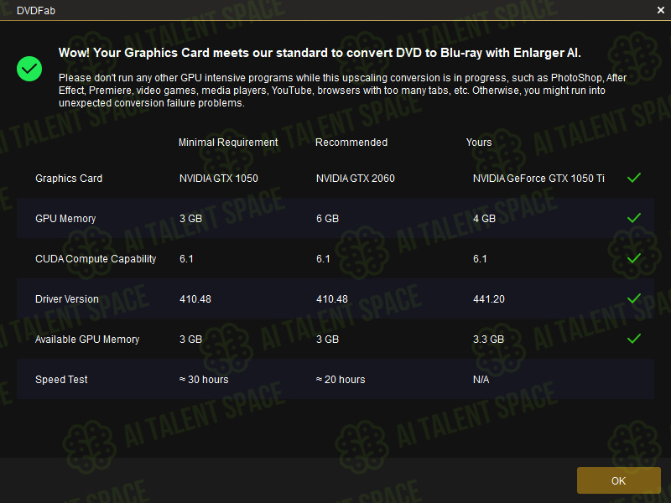
Task: Click the 410.48 minimal driver version value
Action: click(x=195, y=299)
